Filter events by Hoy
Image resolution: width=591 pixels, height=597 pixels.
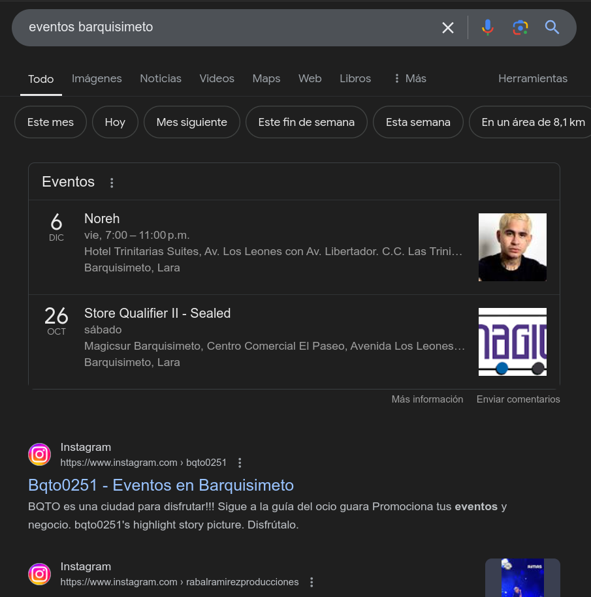(115, 121)
